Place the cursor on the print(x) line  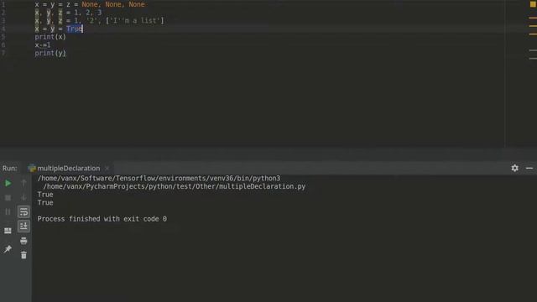point(50,37)
